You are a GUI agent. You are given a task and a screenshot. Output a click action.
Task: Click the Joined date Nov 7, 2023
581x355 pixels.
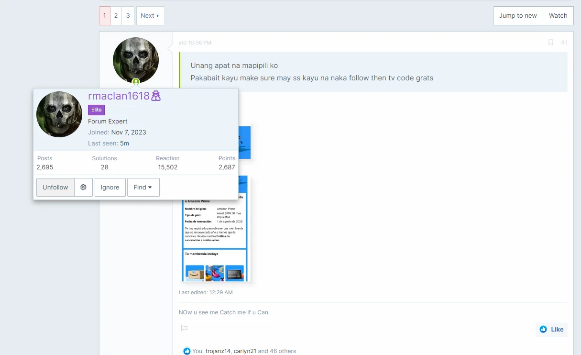(129, 132)
